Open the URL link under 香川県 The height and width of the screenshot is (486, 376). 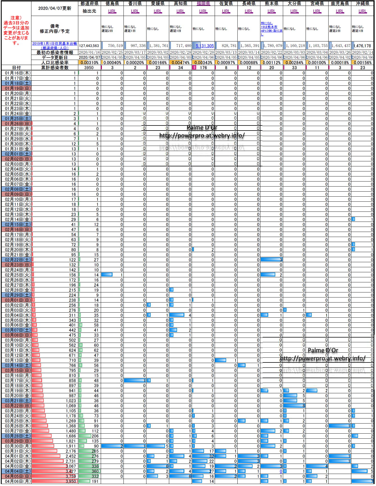[x=135, y=11]
